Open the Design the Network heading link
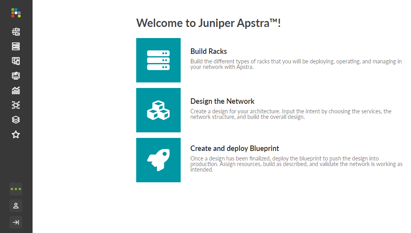The image size is (411, 233). (x=222, y=101)
